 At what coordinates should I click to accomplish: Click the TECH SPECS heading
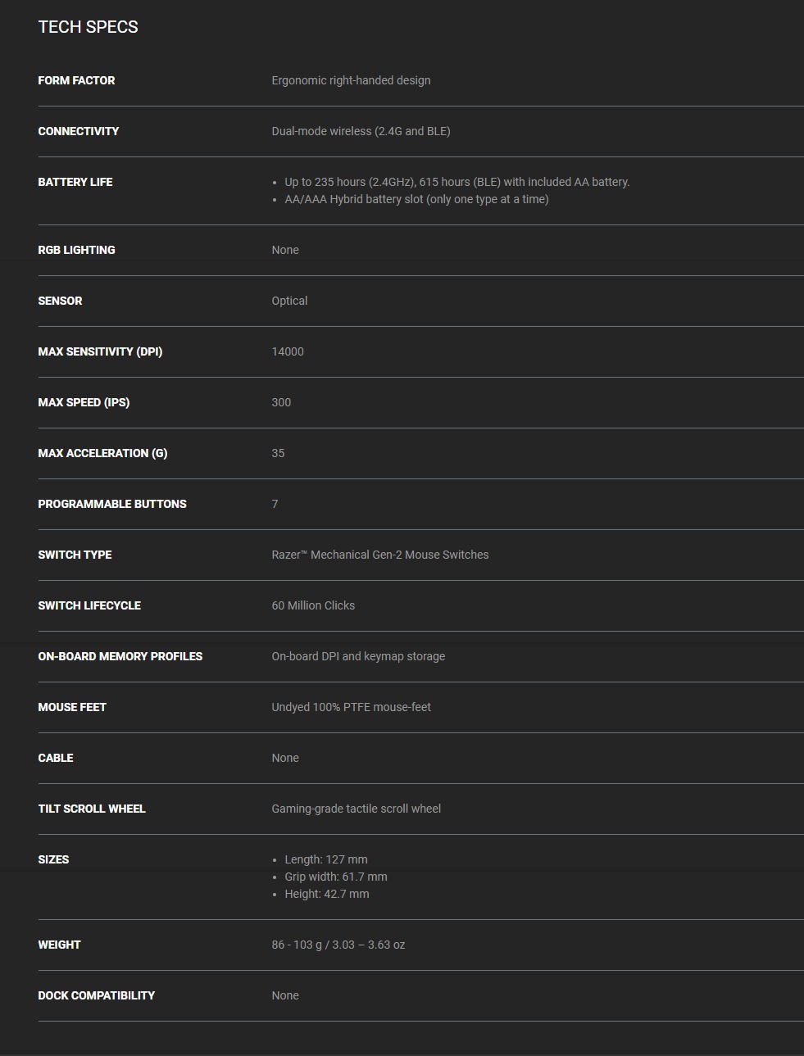pos(88,27)
